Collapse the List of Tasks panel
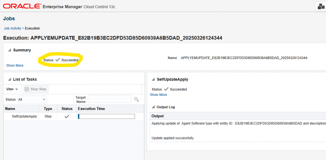 pos(10,79)
